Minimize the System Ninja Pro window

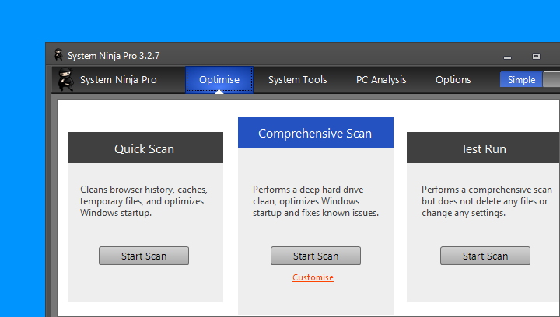click(x=507, y=57)
